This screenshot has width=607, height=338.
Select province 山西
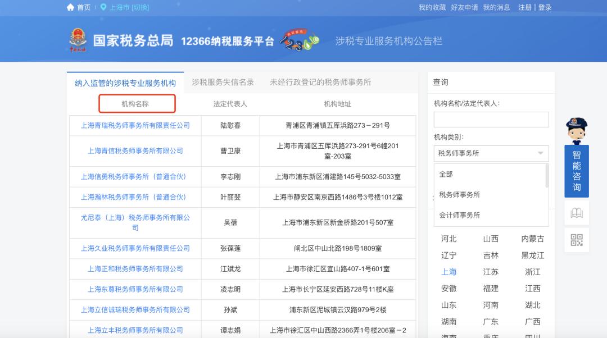491,239
